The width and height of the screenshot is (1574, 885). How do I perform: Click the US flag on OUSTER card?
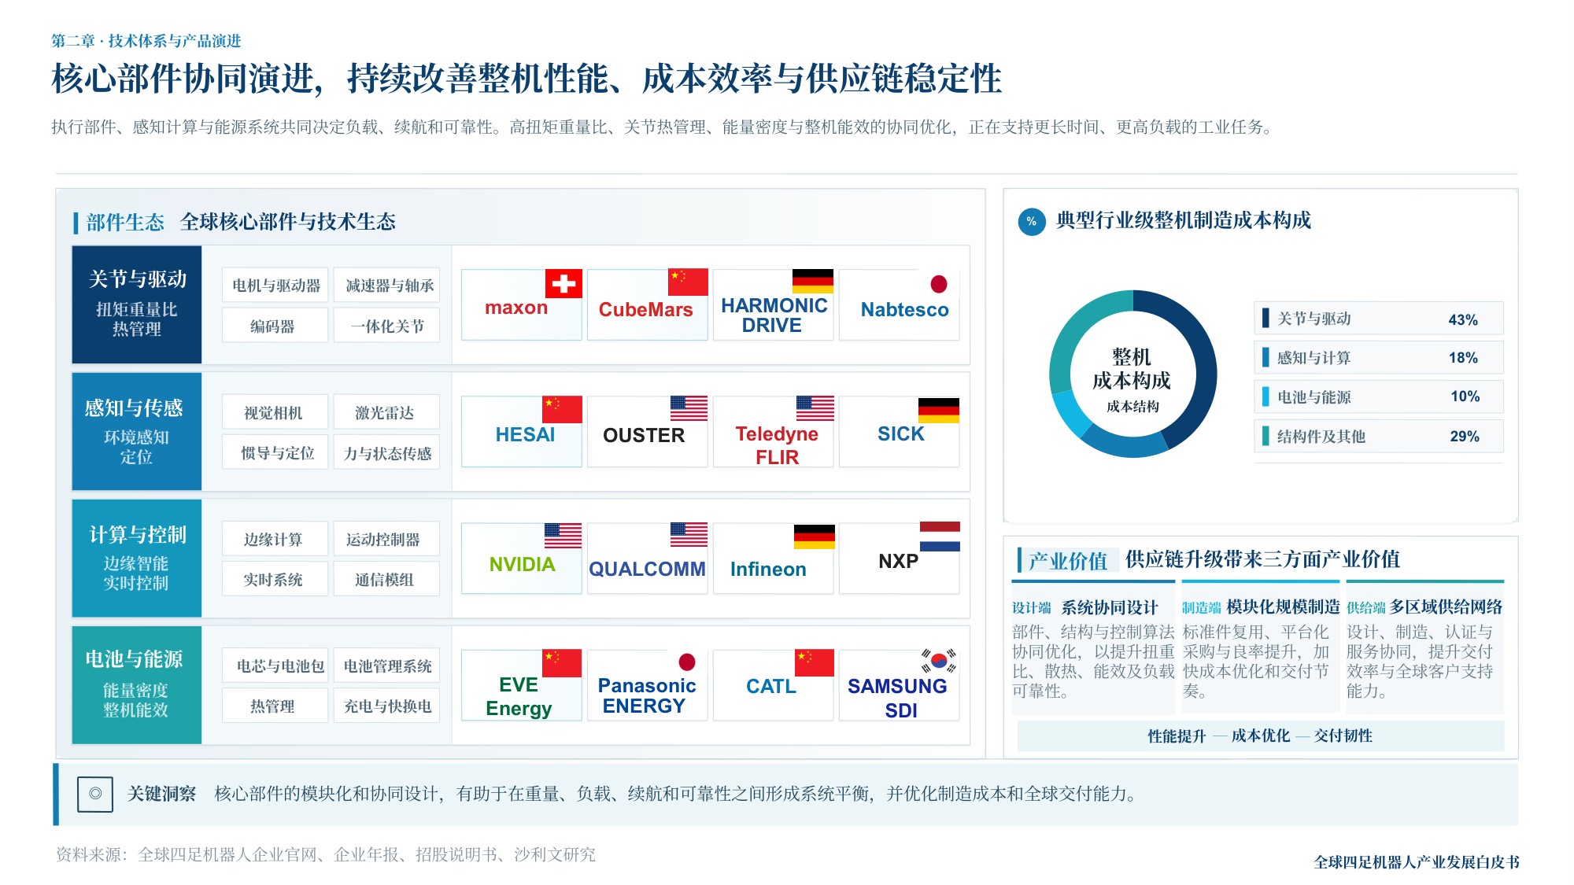click(689, 408)
